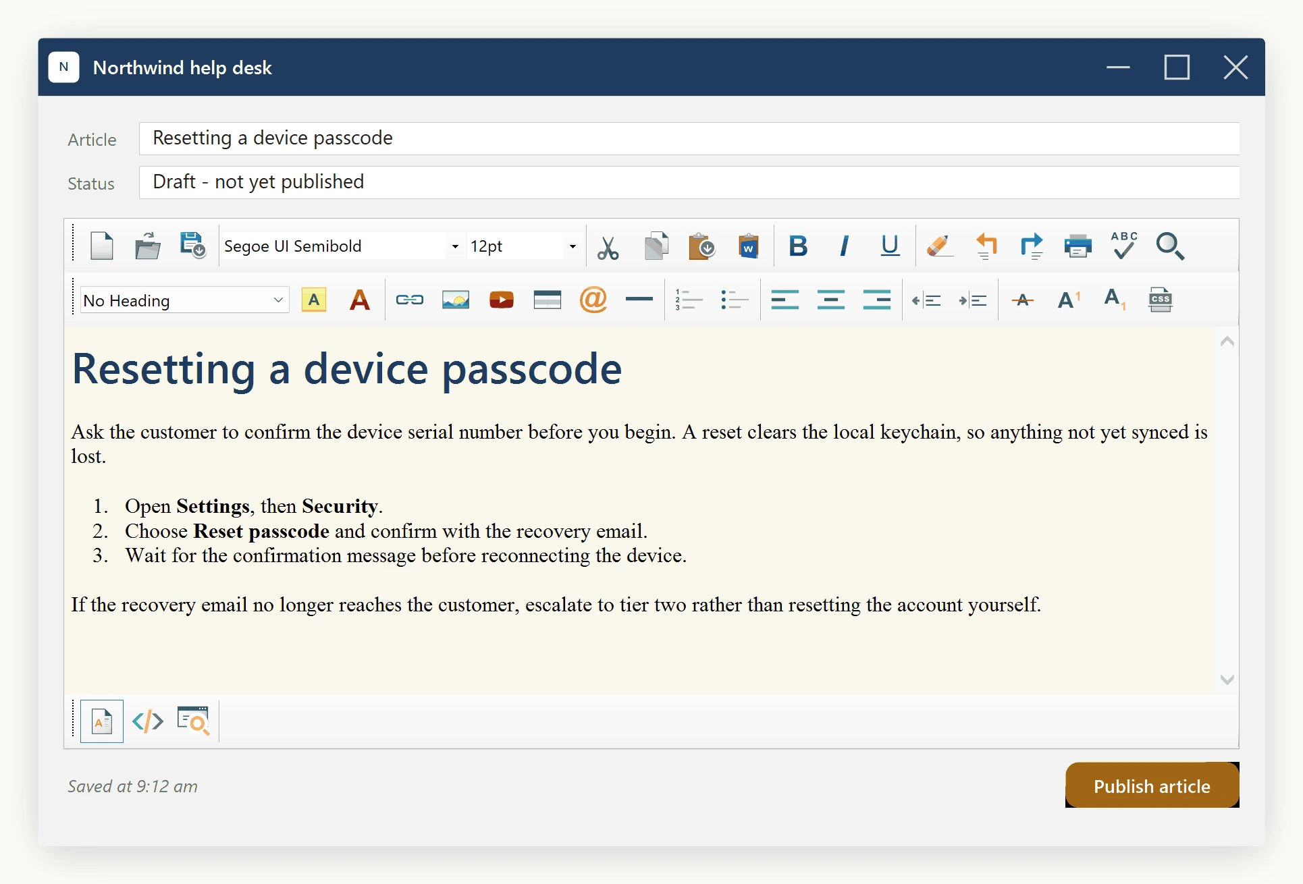Click into the Article title field
Image resolution: width=1303 pixels, height=884 pixels.
click(x=689, y=138)
